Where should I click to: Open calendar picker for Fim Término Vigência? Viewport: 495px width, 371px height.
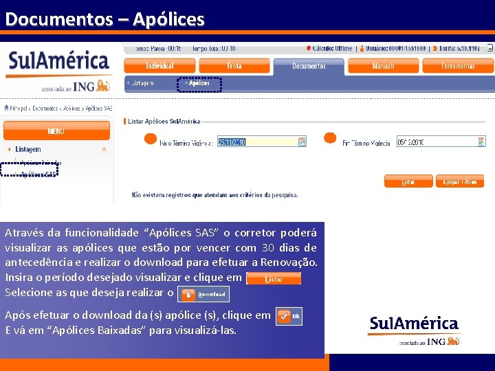pyautogui.click(x=481, y=142)
